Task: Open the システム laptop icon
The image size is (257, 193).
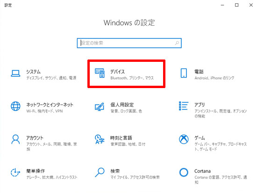Action: tap(15, 74)
